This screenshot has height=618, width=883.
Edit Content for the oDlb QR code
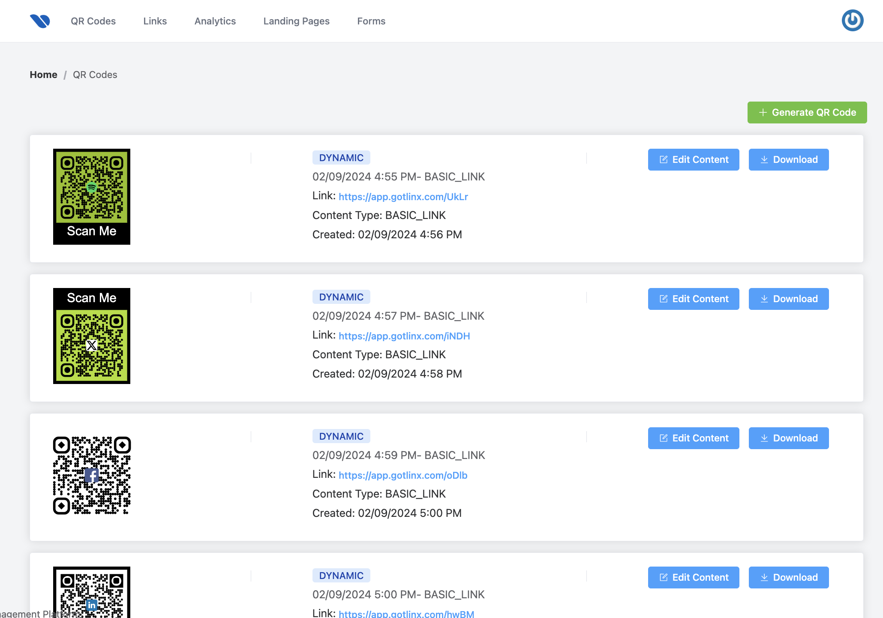[694, 438]
